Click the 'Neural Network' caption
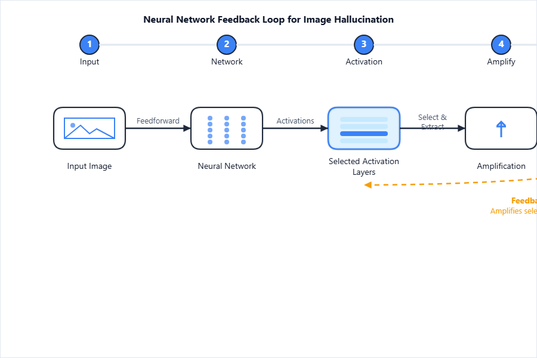The image size is (537, 358). point(227,166)
